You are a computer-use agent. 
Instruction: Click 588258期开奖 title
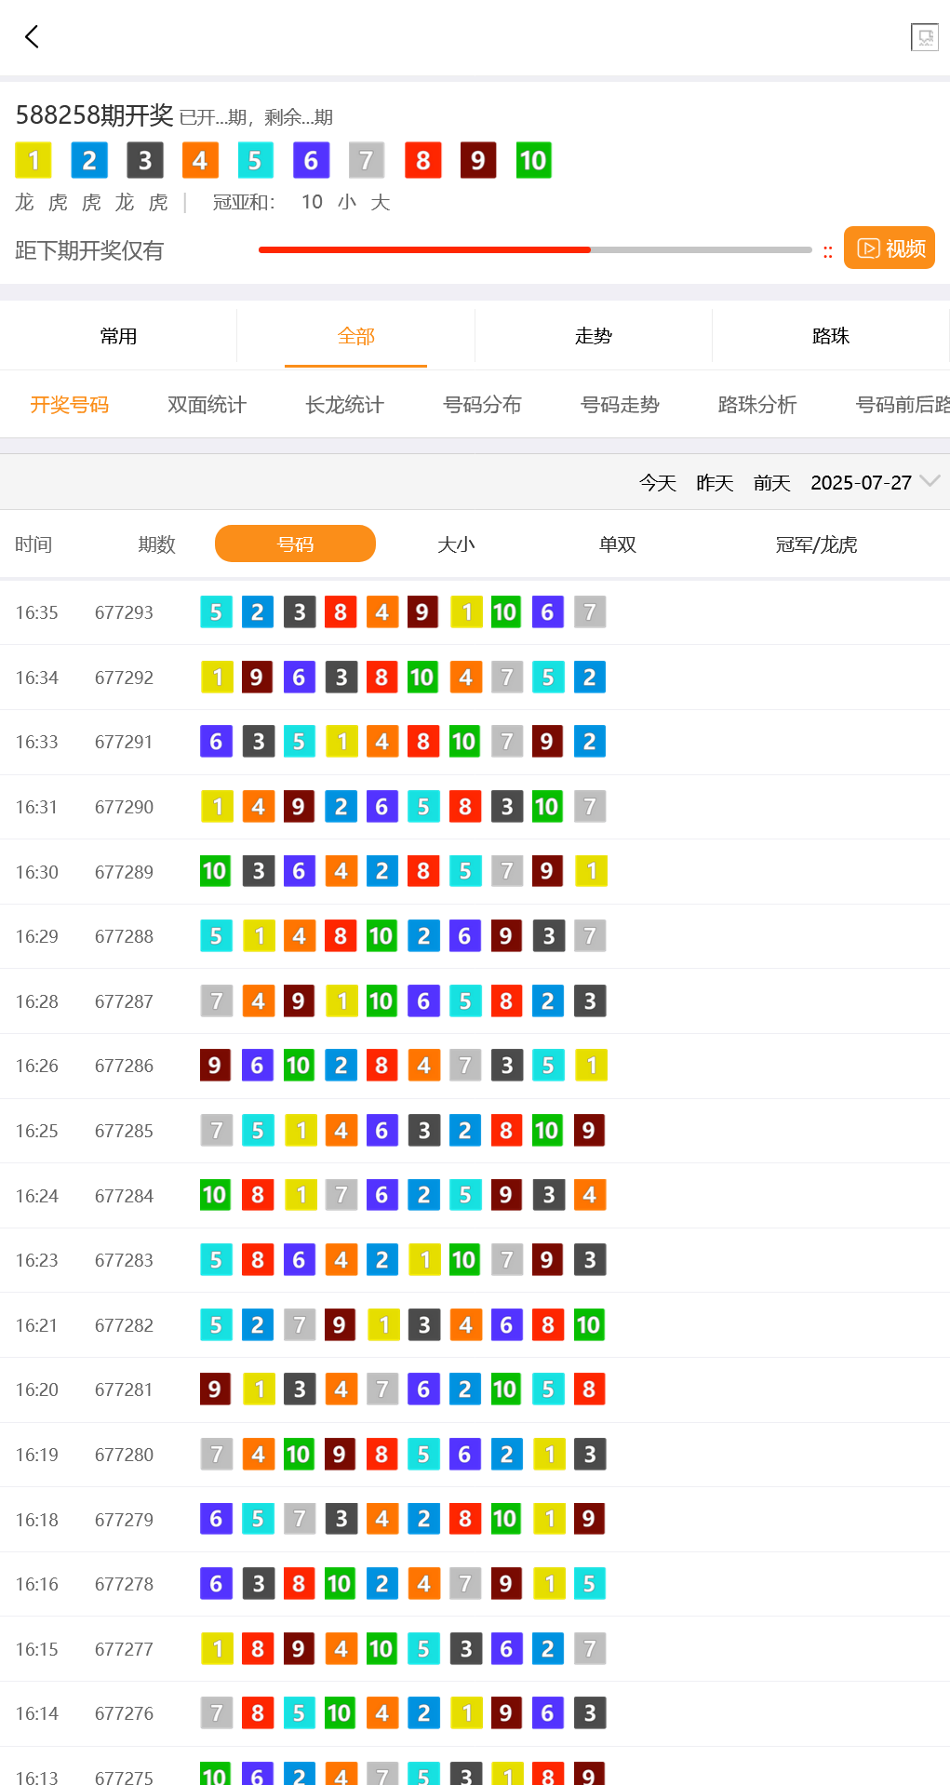(x=94, y=115)
